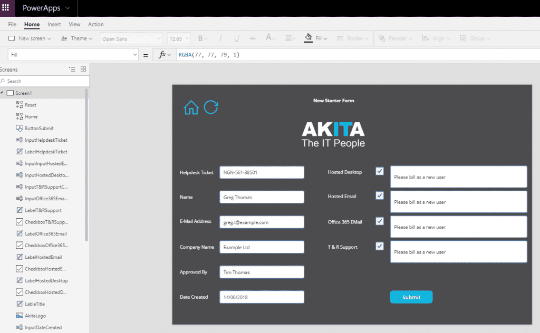Click the blue refresh icon on form

[x=211, y=107]
